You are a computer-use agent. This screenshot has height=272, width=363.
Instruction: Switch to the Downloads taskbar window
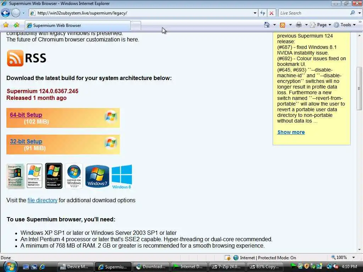[x=151, y=267]
